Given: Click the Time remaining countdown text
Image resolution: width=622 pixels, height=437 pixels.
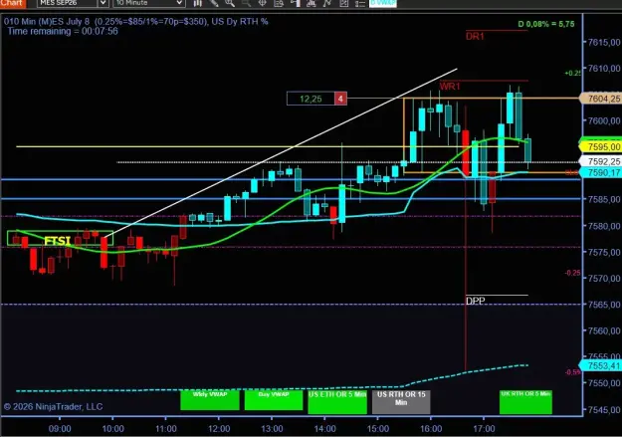Looking at the screenshot, I should pos(63,31).
